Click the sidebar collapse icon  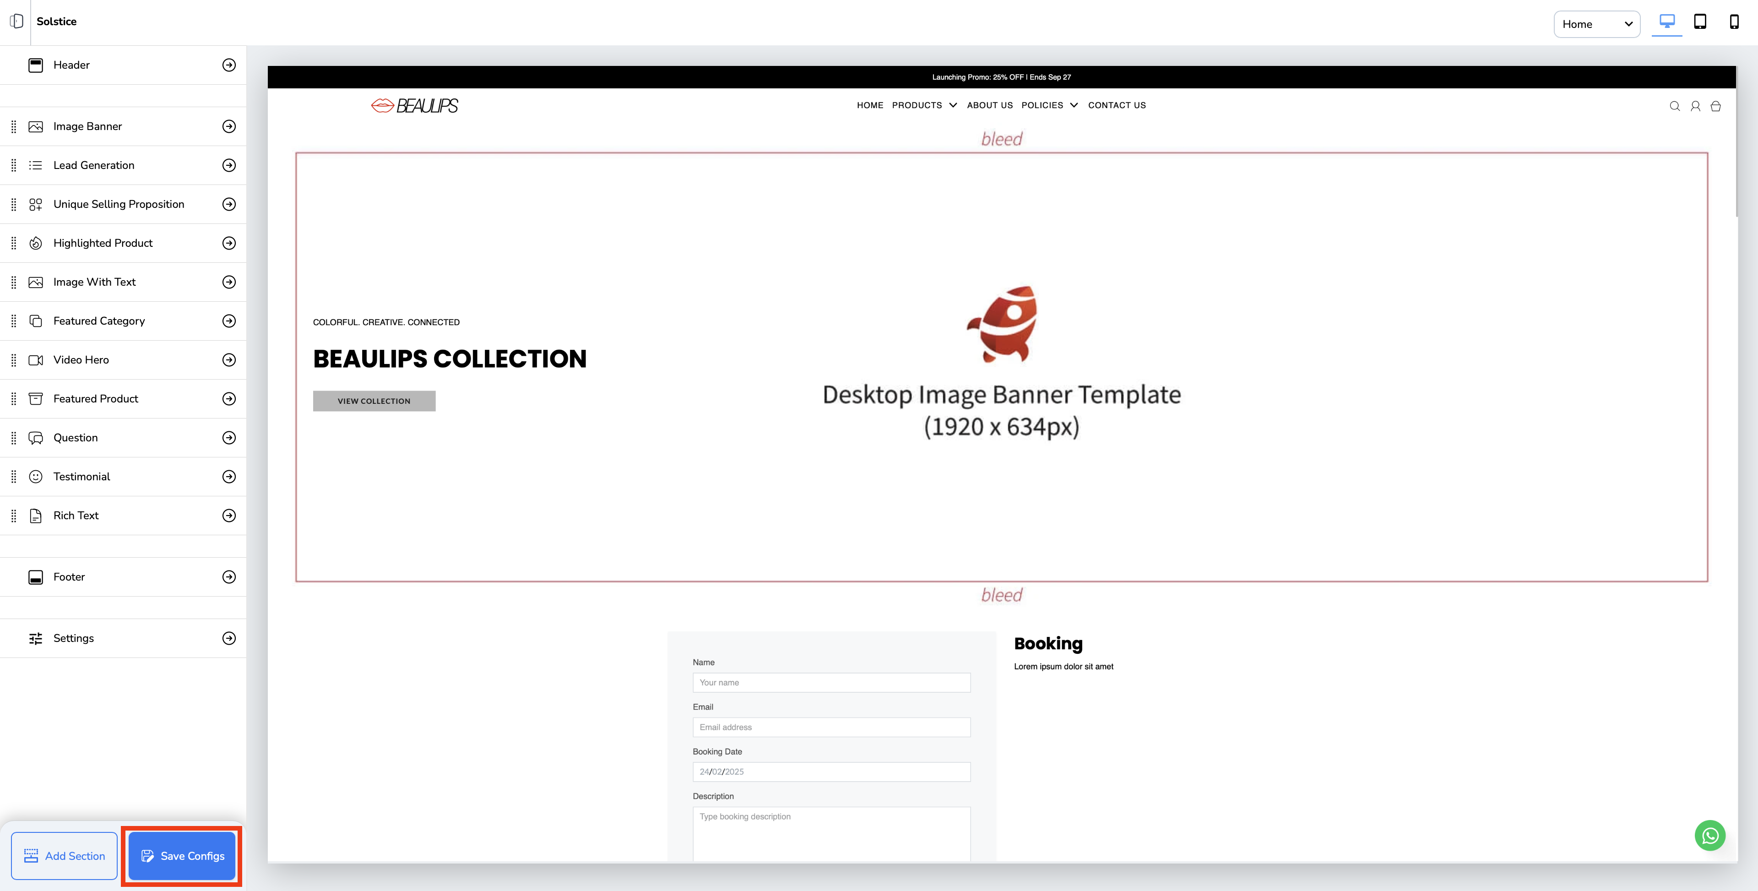tap(16, 21)
